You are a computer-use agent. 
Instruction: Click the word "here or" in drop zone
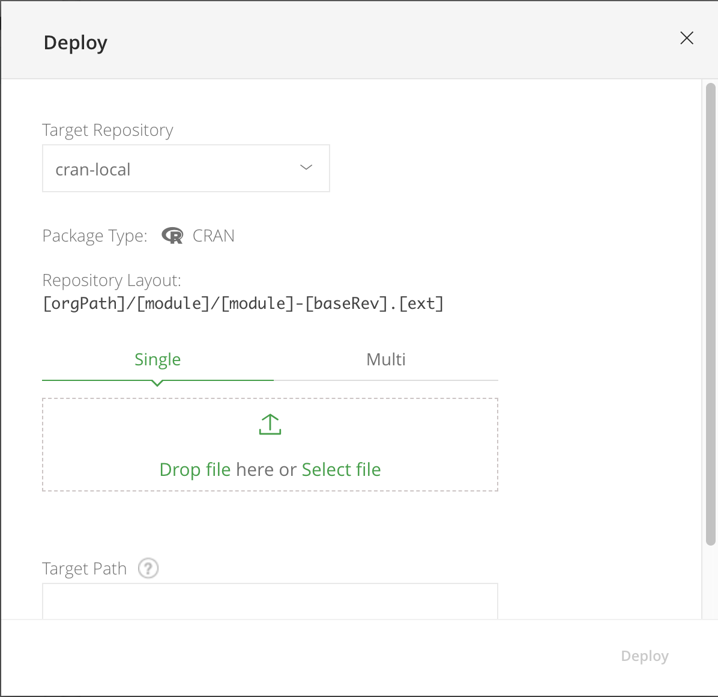[x=266, y=469]
